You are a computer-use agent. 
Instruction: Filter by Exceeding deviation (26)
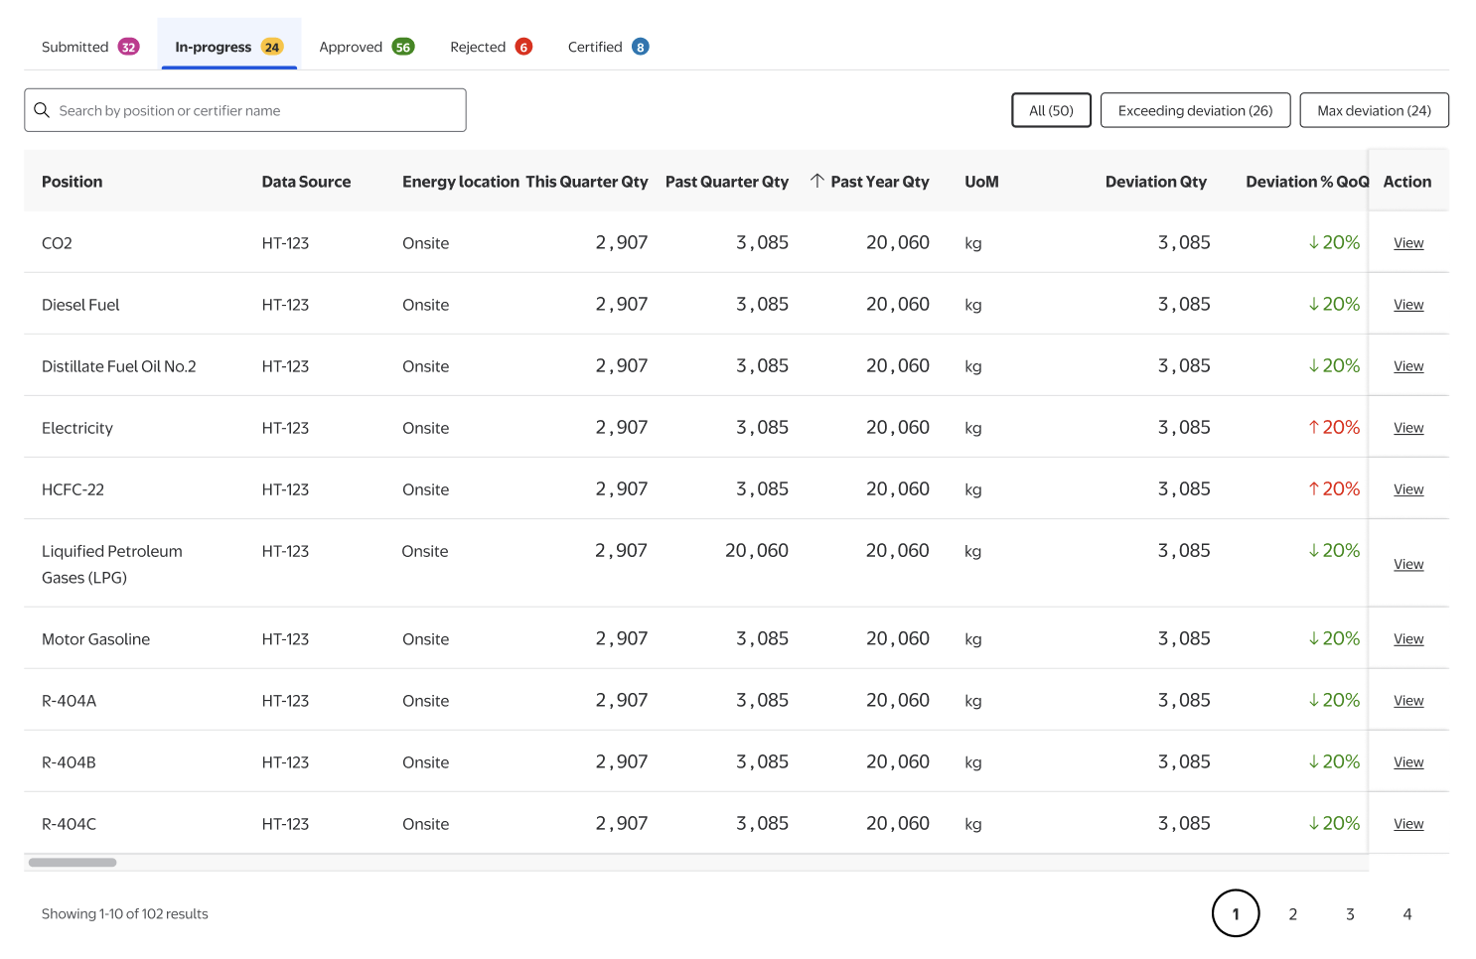pyautogui.click(x=1195, y=110)
